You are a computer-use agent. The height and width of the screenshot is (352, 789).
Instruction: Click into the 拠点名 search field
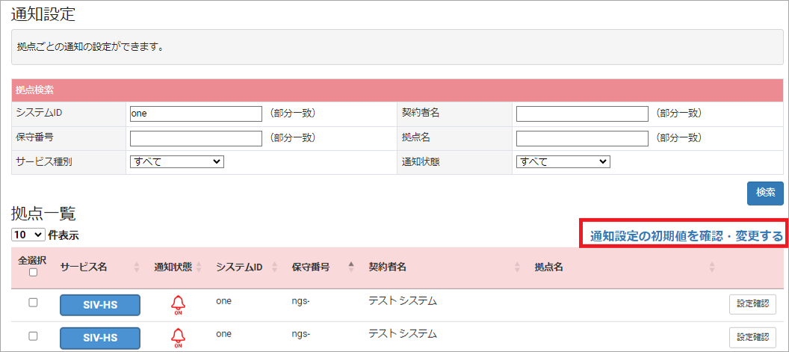[582, 138]
